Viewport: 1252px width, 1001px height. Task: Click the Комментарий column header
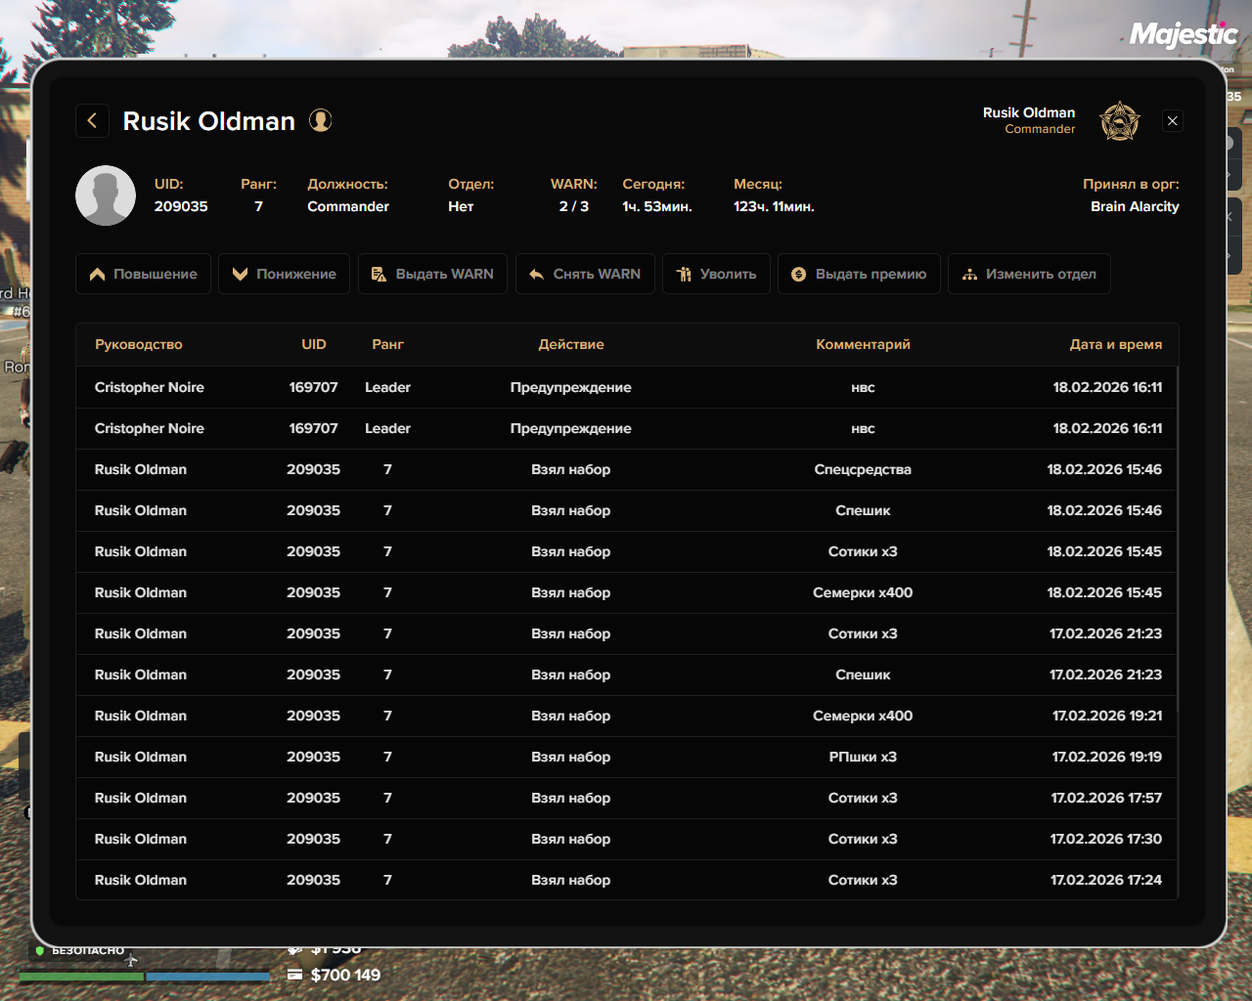pos(863,344)
